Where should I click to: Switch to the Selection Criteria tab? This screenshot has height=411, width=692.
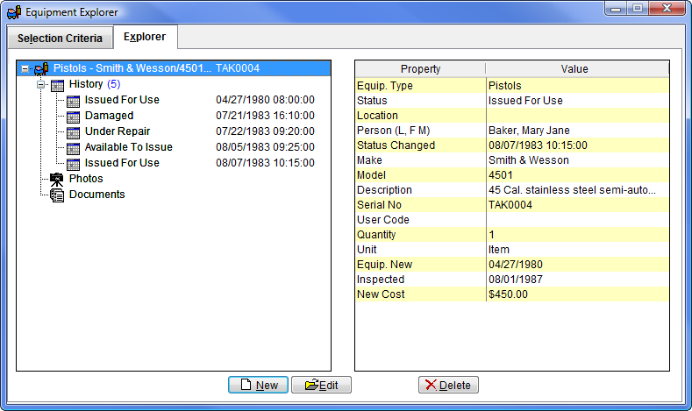coord(60,39)
